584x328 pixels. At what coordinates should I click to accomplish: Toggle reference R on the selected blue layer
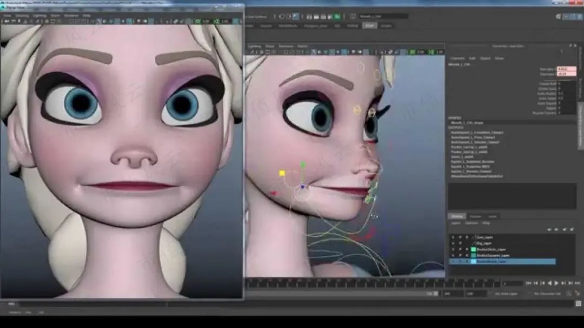(x=467, y=262)
